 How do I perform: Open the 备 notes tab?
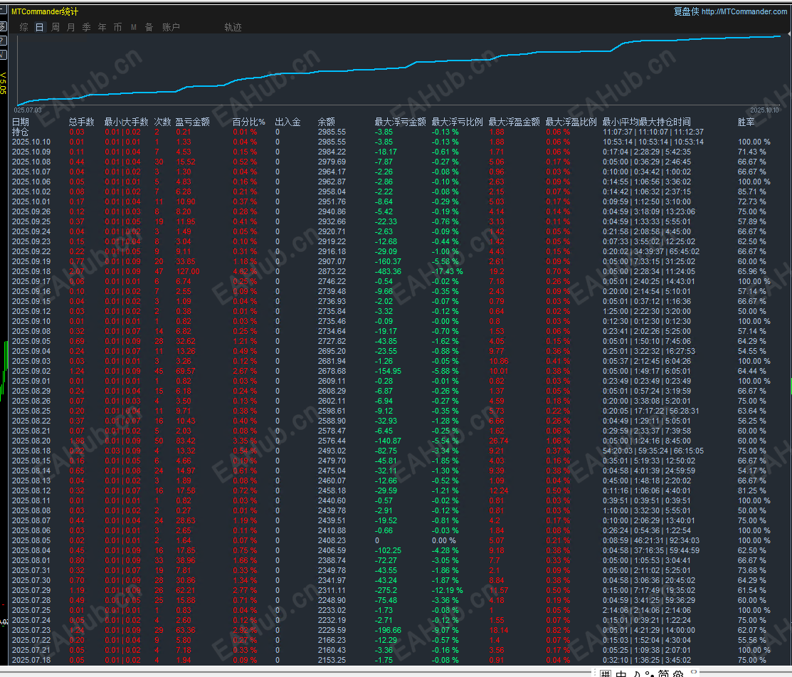[x=149, y=27]
